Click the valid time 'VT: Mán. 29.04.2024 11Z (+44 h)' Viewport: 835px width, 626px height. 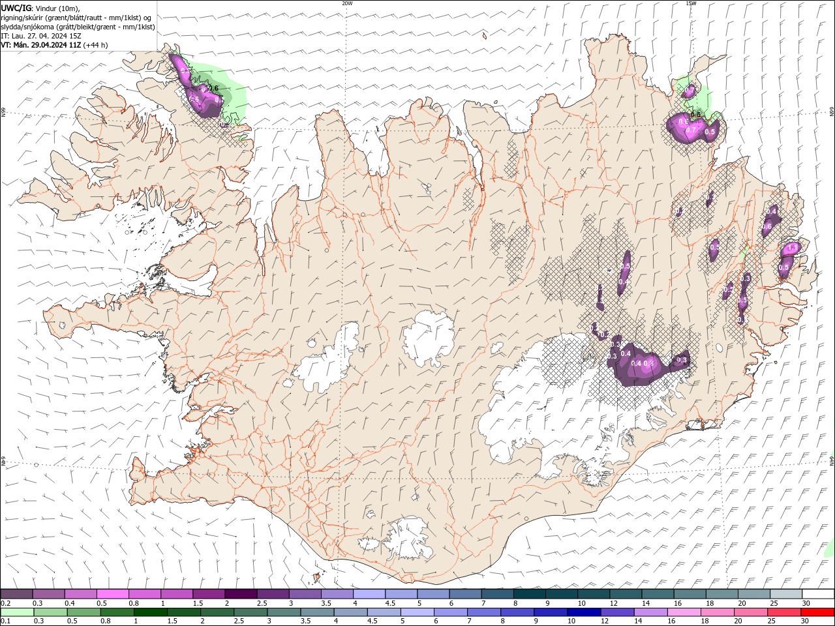[x=54, y=45]
